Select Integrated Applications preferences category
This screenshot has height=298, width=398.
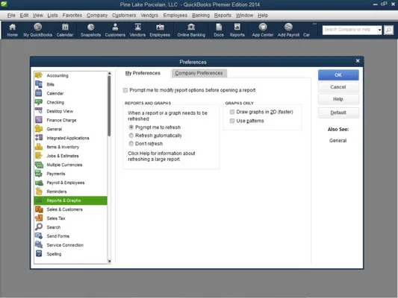(70, 138)
